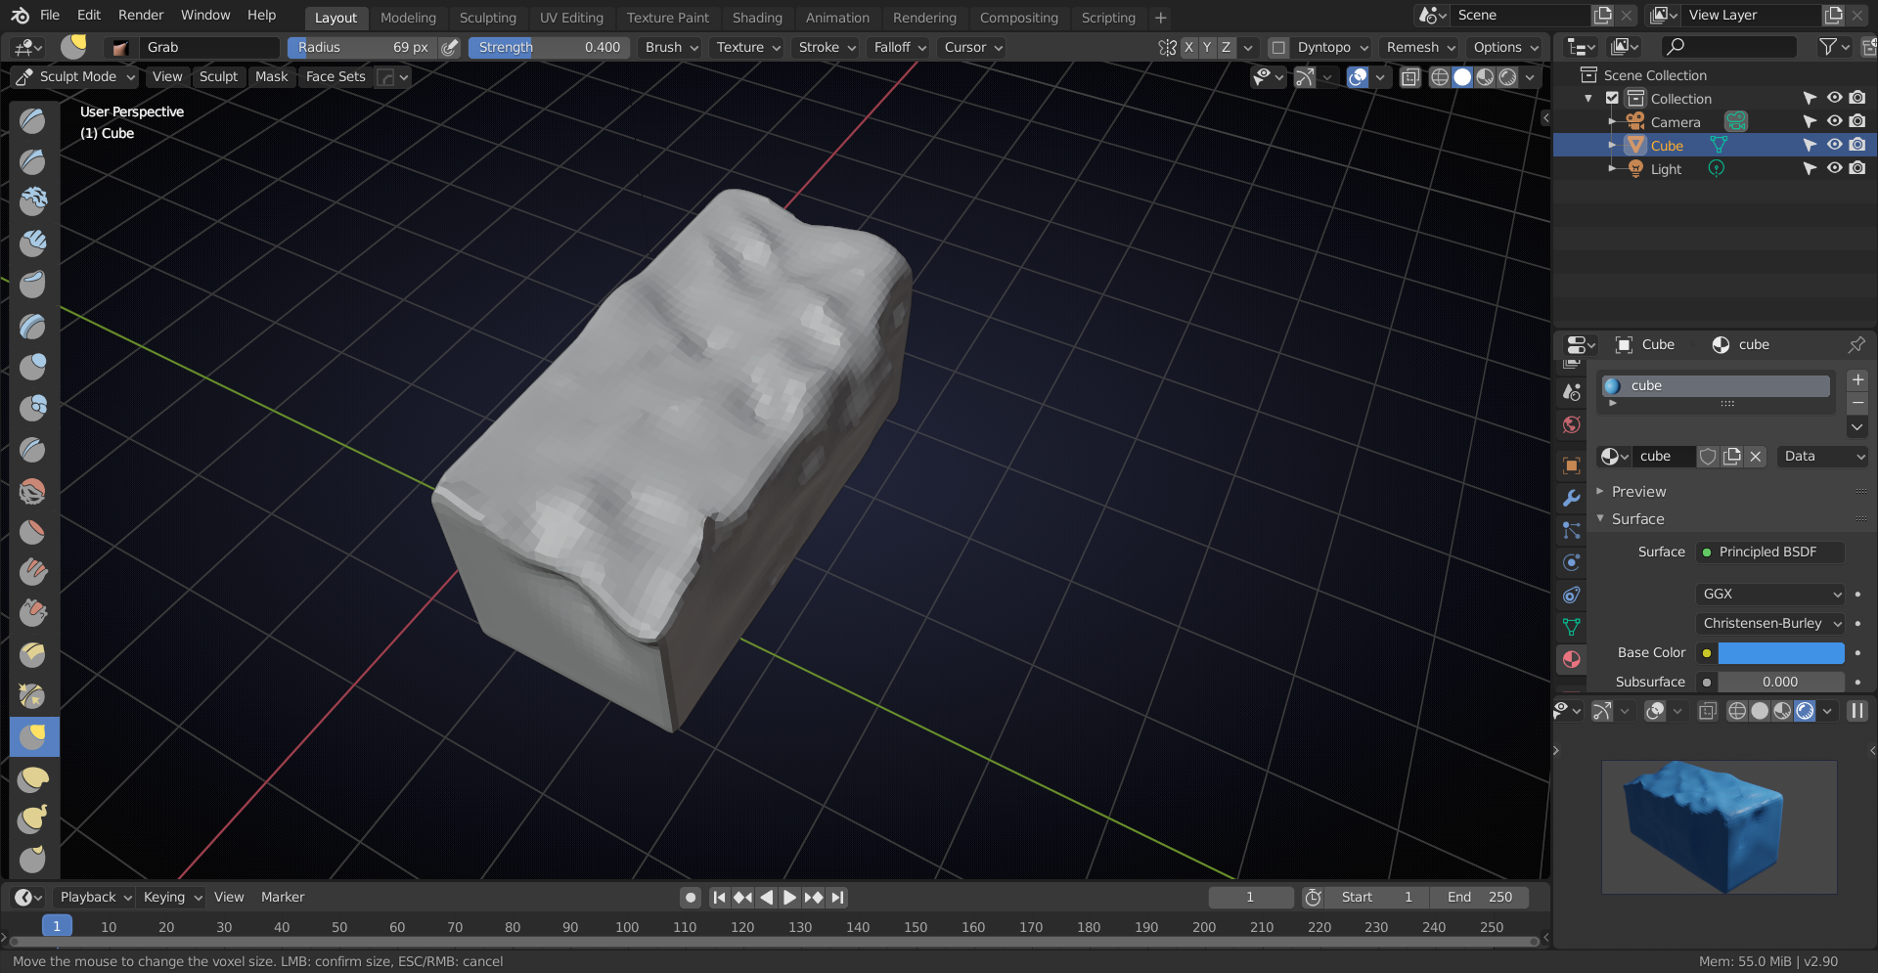Open the Remesh dropdown

coord(1420,47)
